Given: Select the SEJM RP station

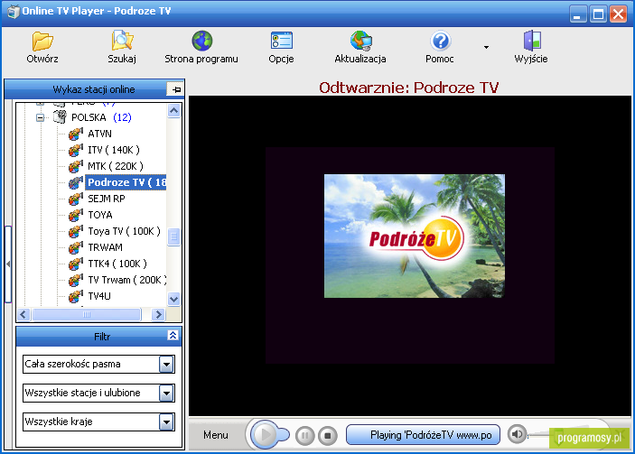Looking at the screenshot, I should point(107,199).
